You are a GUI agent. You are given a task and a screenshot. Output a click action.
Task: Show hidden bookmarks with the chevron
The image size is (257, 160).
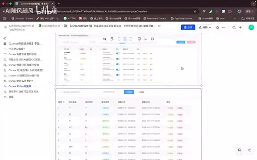pyautogui.click(x=235, y=19)
